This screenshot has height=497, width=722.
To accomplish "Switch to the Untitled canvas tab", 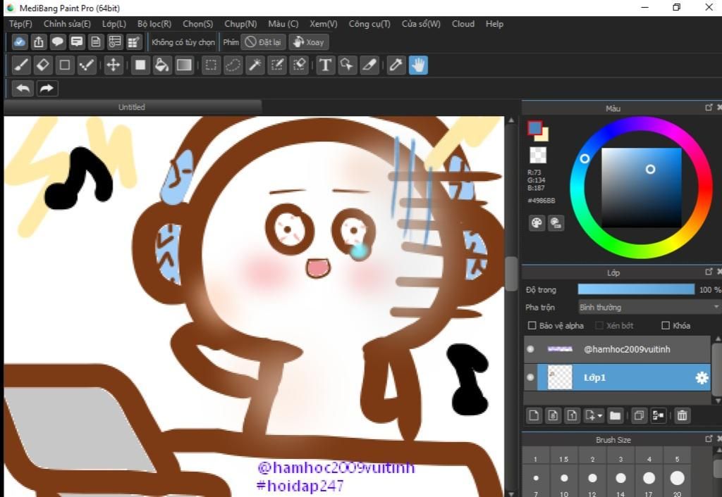I will pos(132,107).
